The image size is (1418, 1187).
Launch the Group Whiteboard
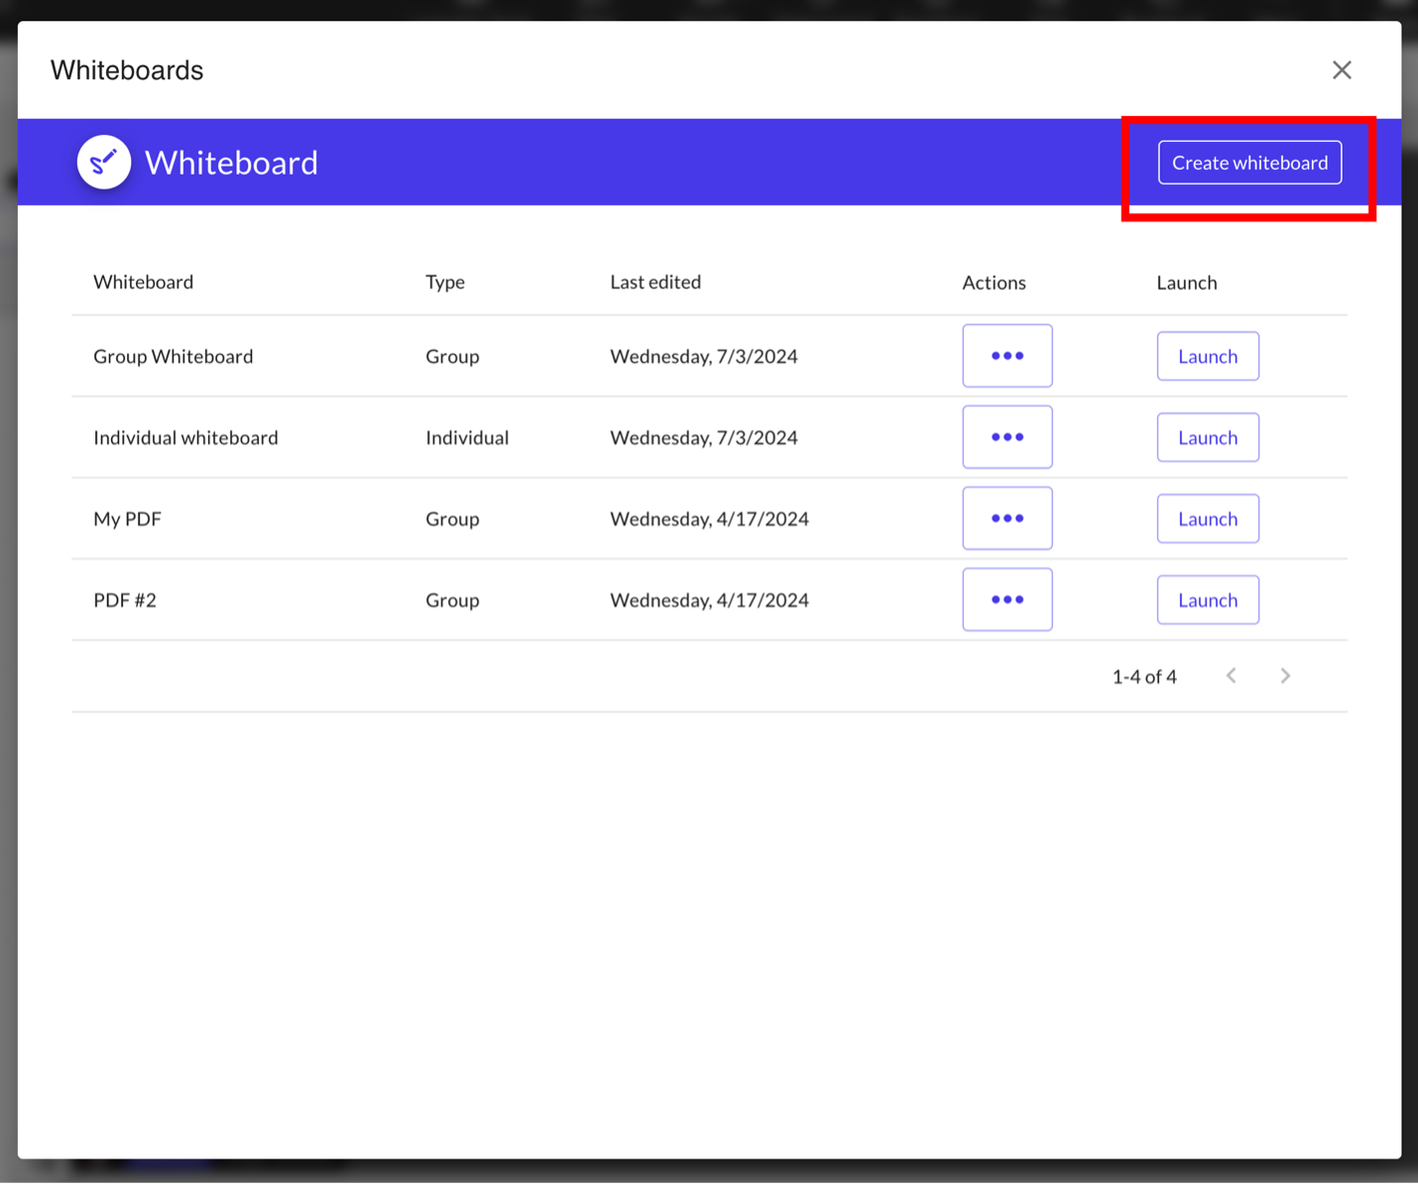tap(1207, 356)
